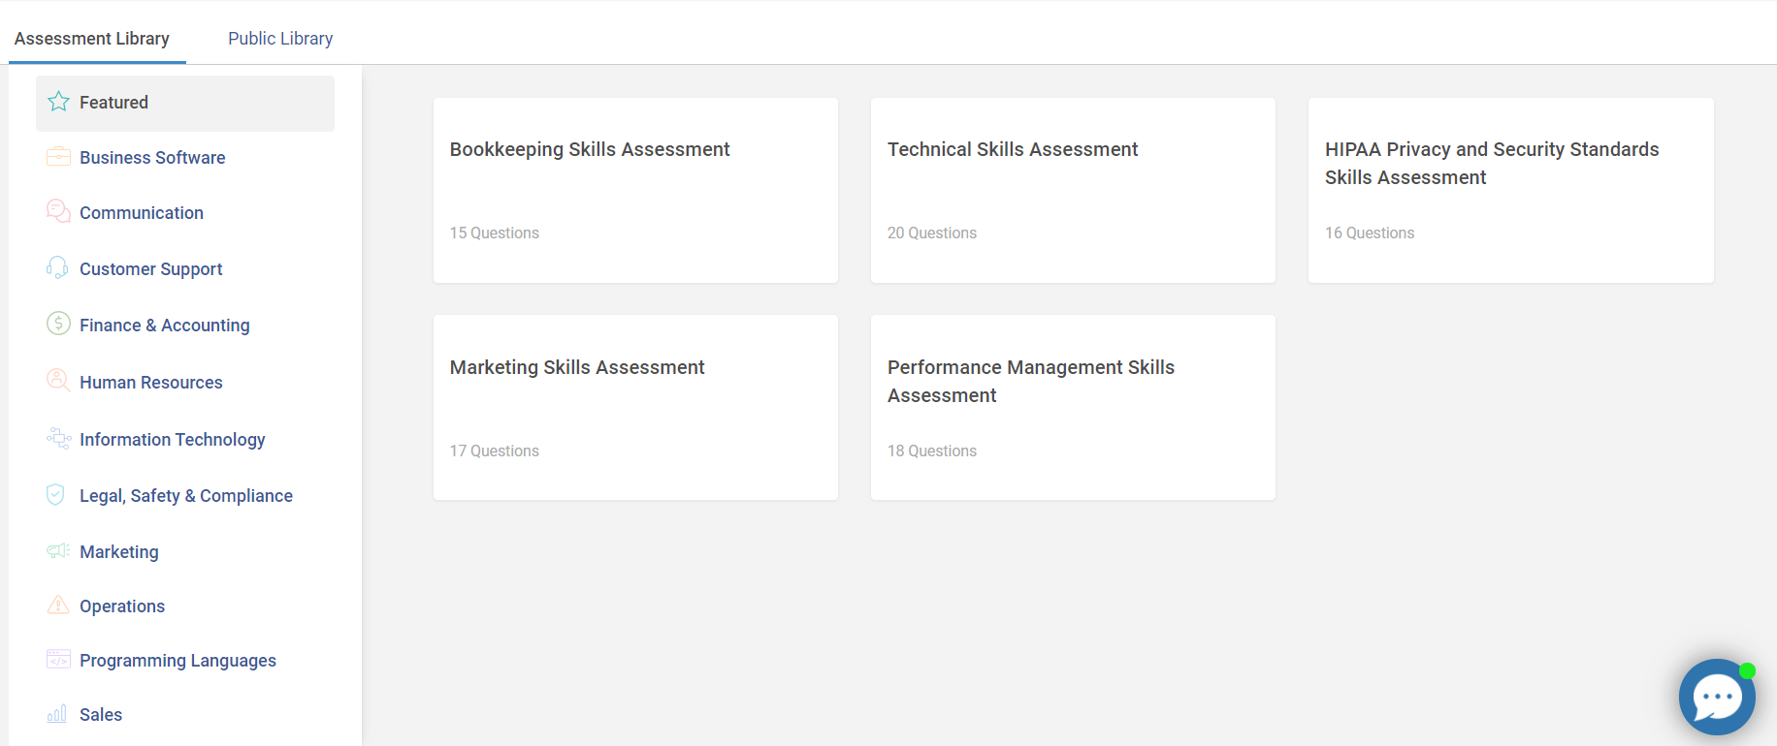Click the Marketing megaphone icon
This screenshot has width=1777, height=746.
(x=58, y=550)
